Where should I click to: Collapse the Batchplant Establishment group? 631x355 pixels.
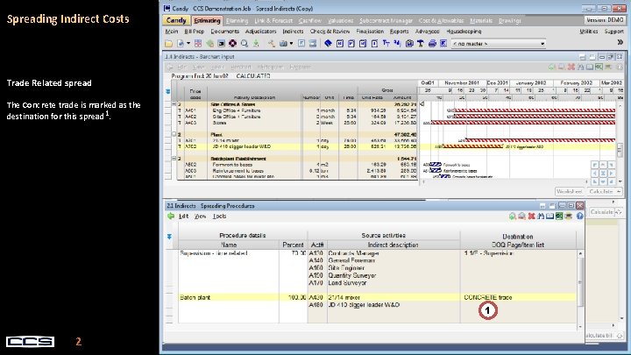[174, 158]
